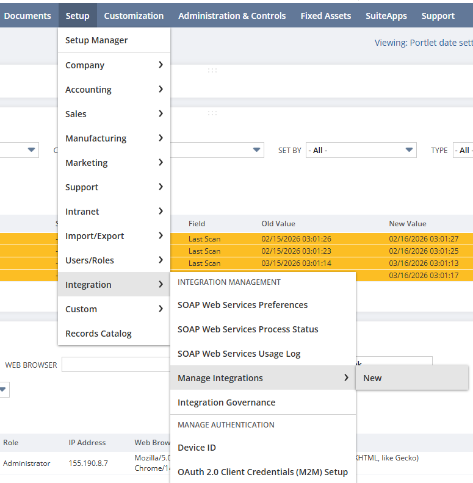Click new value 03/16/2026 03:01:17
The width and height of the screenshot is (473, 483).
[424, 276]
